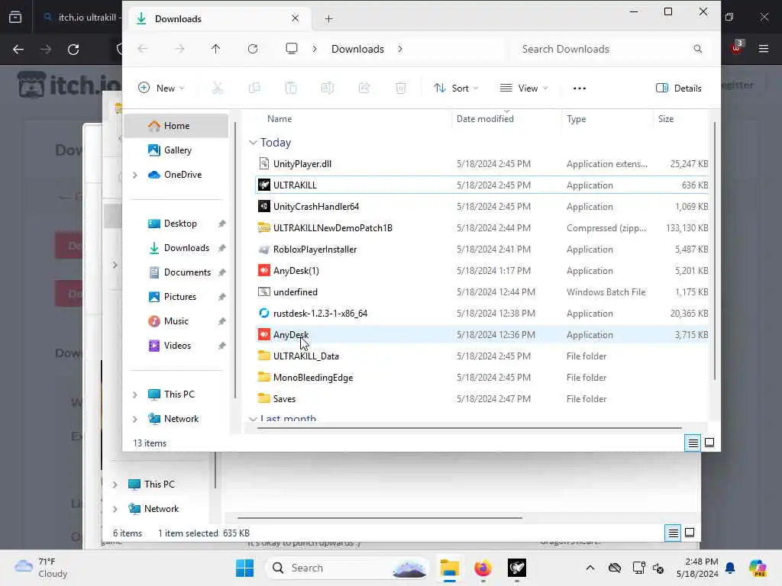Toggle the Details pane button
The width and height of the screenshot is (782, 586).
679,89
